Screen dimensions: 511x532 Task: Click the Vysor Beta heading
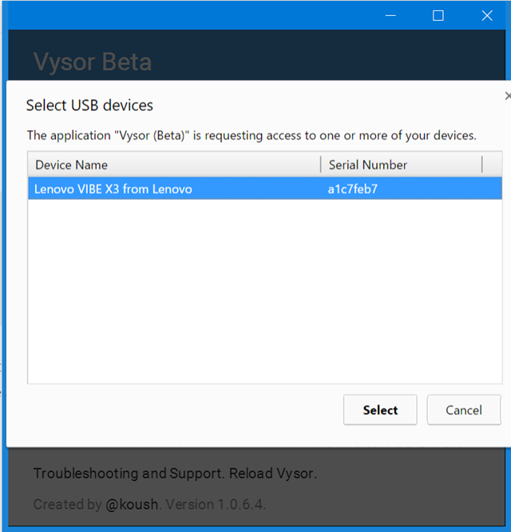click(x=93, y=62)
